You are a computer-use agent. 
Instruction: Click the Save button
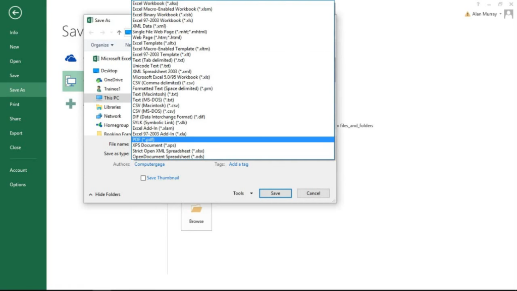coord(275,193)
